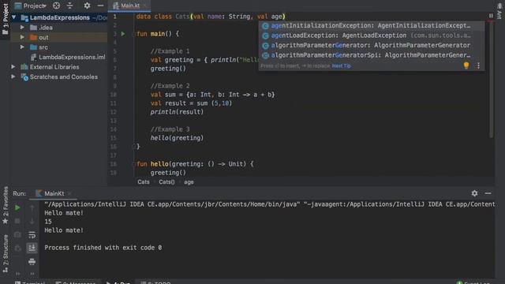Image resolution: width=505 pixels, height=284 pixels.
Task: Click the Next Tip link
Action: point(342,66)
